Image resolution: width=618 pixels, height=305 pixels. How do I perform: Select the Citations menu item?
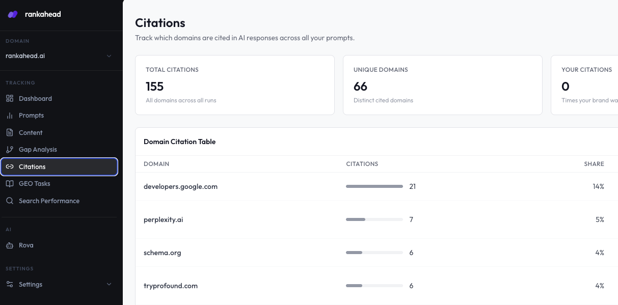tap(59, 167)
